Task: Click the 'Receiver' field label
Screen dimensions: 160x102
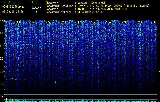Action: coord(52,9)
